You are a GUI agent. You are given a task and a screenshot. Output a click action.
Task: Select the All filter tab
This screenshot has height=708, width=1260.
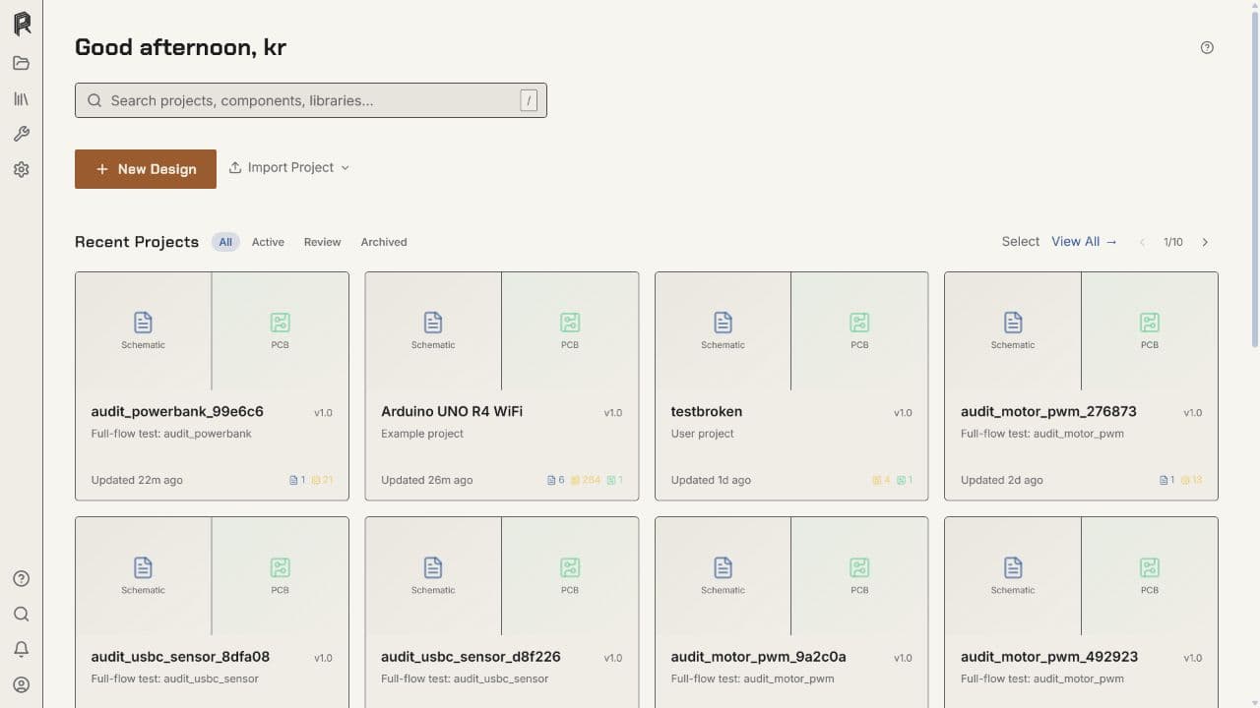tap(225, 242)
